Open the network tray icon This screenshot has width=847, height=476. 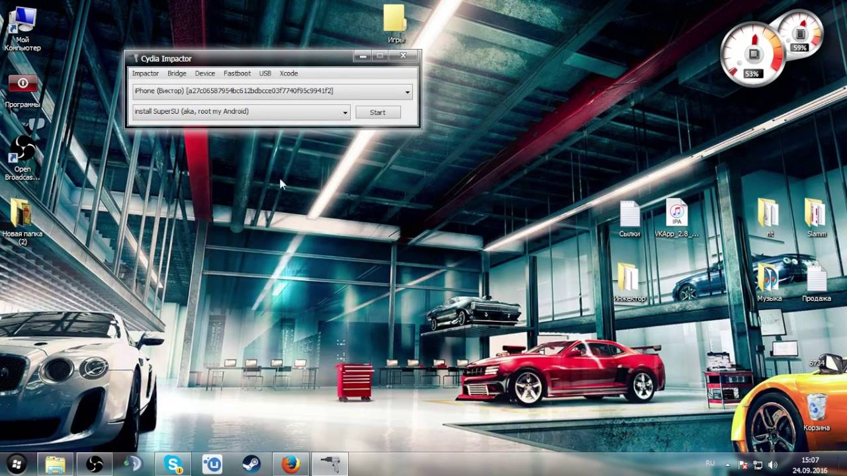coord(758,465)
